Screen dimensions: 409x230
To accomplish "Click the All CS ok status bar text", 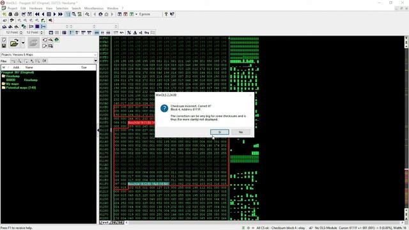I will coord(281,228).
